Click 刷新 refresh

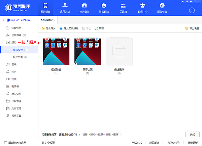99,28
